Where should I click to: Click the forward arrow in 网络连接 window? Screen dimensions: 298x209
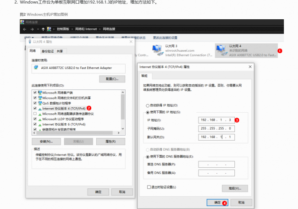32,29
